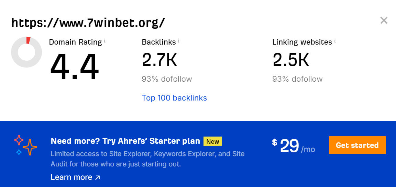The image size is (396, 187).
Task: Click the 7winbet.org URL heading
Action: point(88,23)
